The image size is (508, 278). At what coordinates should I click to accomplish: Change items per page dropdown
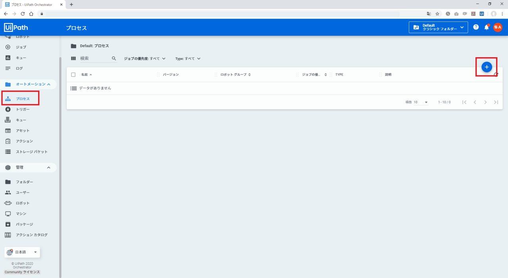click(421, 102)
